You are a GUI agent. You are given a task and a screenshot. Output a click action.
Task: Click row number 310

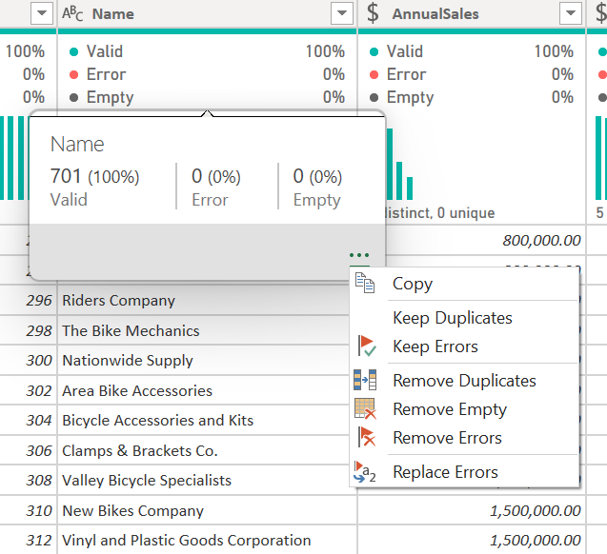click(x=39, y=511)
